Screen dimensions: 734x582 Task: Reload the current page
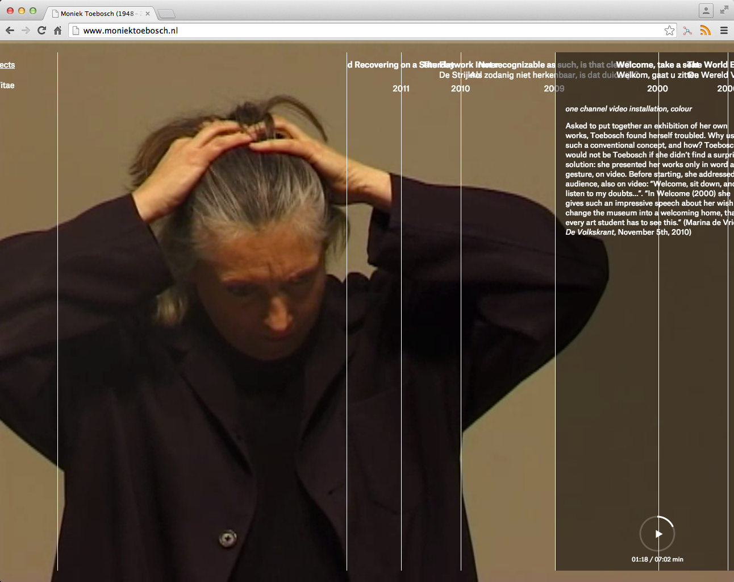click(41, 31)
